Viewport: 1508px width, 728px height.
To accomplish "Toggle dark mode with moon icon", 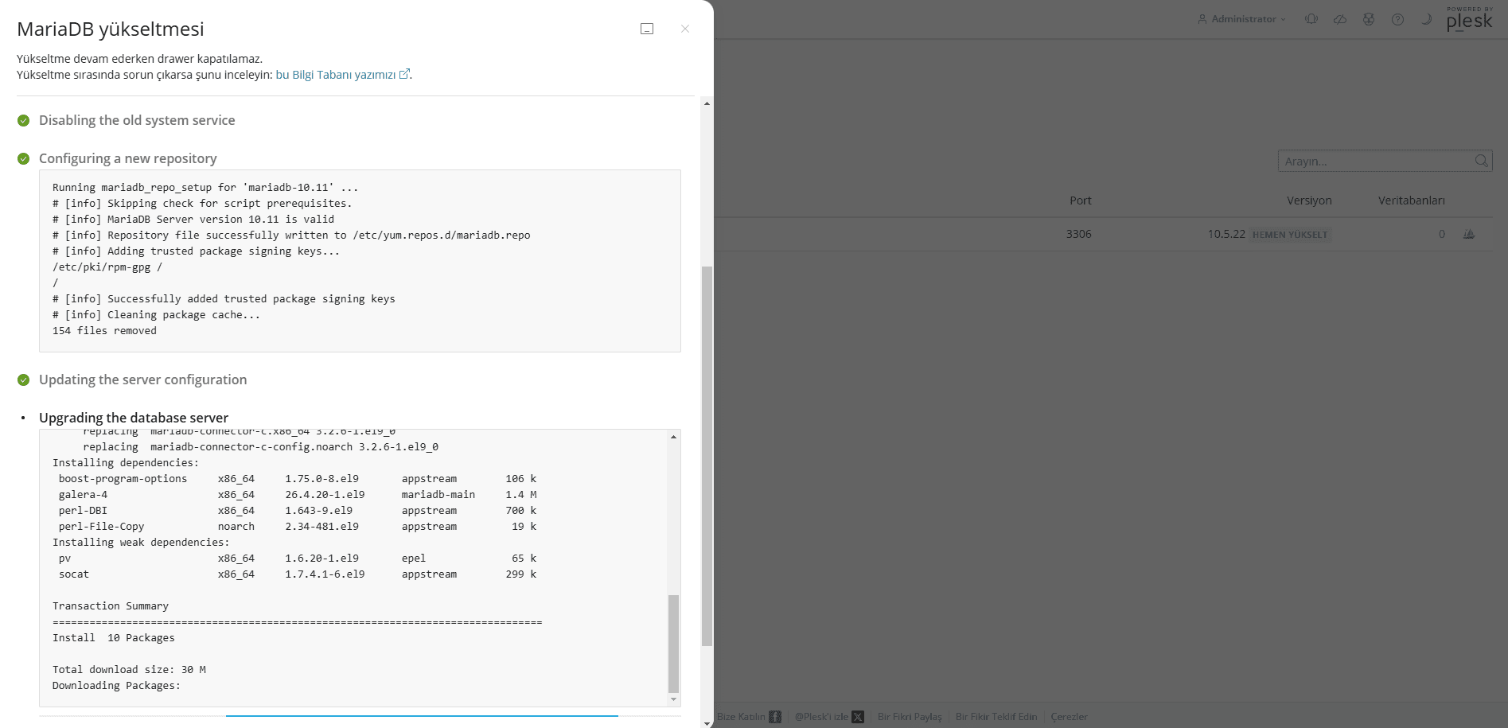I will [x=1426, y=19].
